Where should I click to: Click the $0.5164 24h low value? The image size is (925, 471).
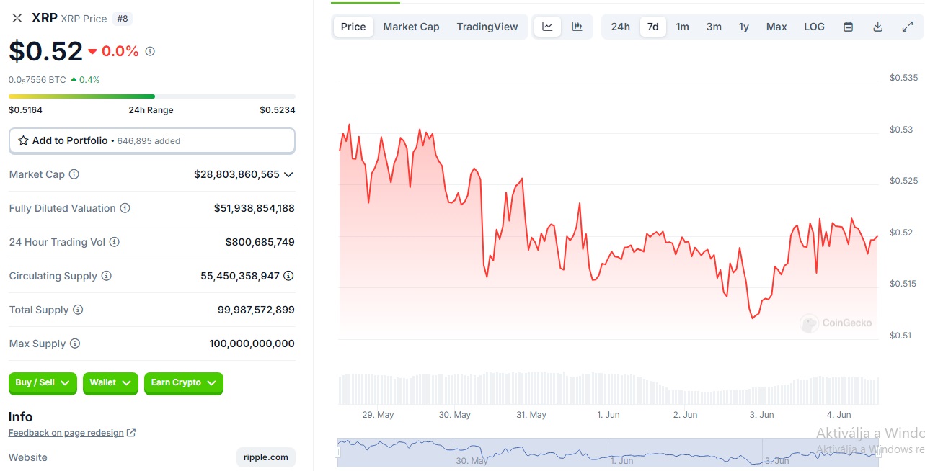pyautogui.click(x=25, y=110)
